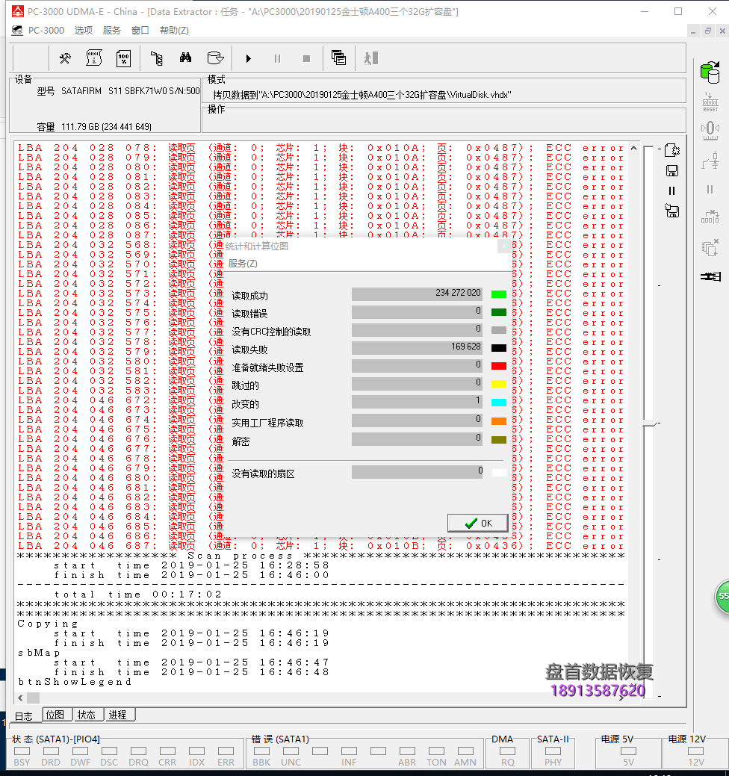Click the log scrollbar up arrow
The image size is (729, 776).
[633, 148]
